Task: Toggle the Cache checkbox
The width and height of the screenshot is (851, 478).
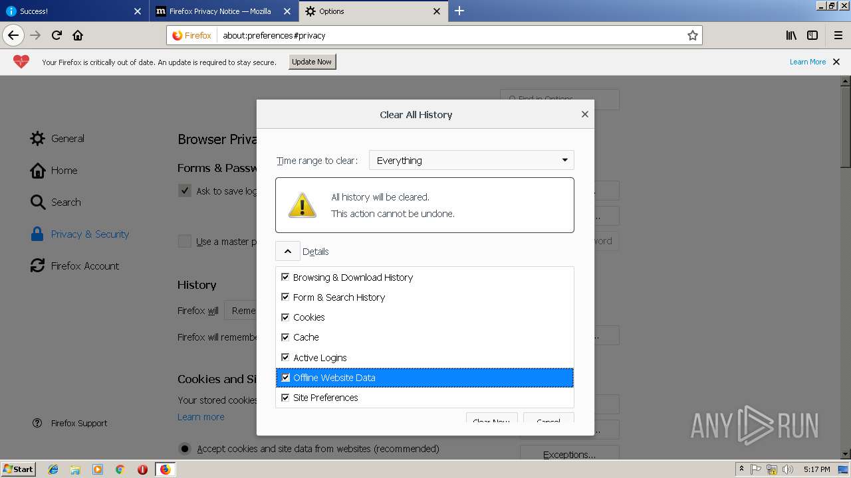Action: (285, 337)
